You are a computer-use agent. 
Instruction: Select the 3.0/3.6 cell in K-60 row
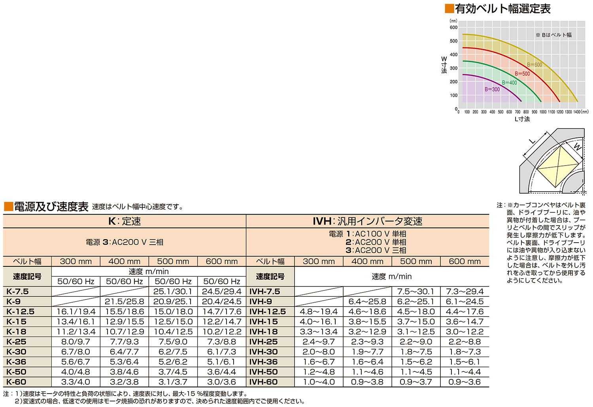221,382
